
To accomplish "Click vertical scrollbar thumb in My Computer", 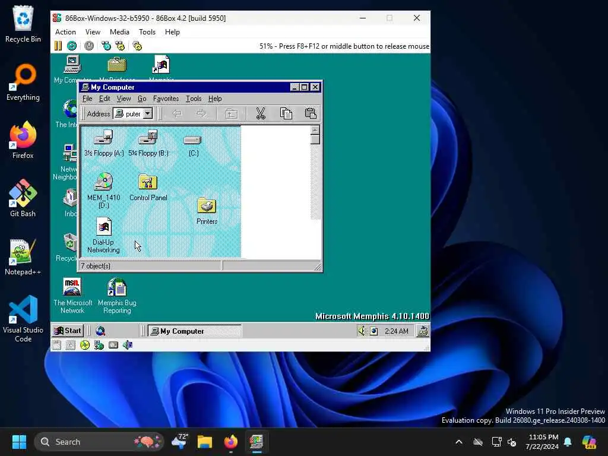I will [315, 139].
